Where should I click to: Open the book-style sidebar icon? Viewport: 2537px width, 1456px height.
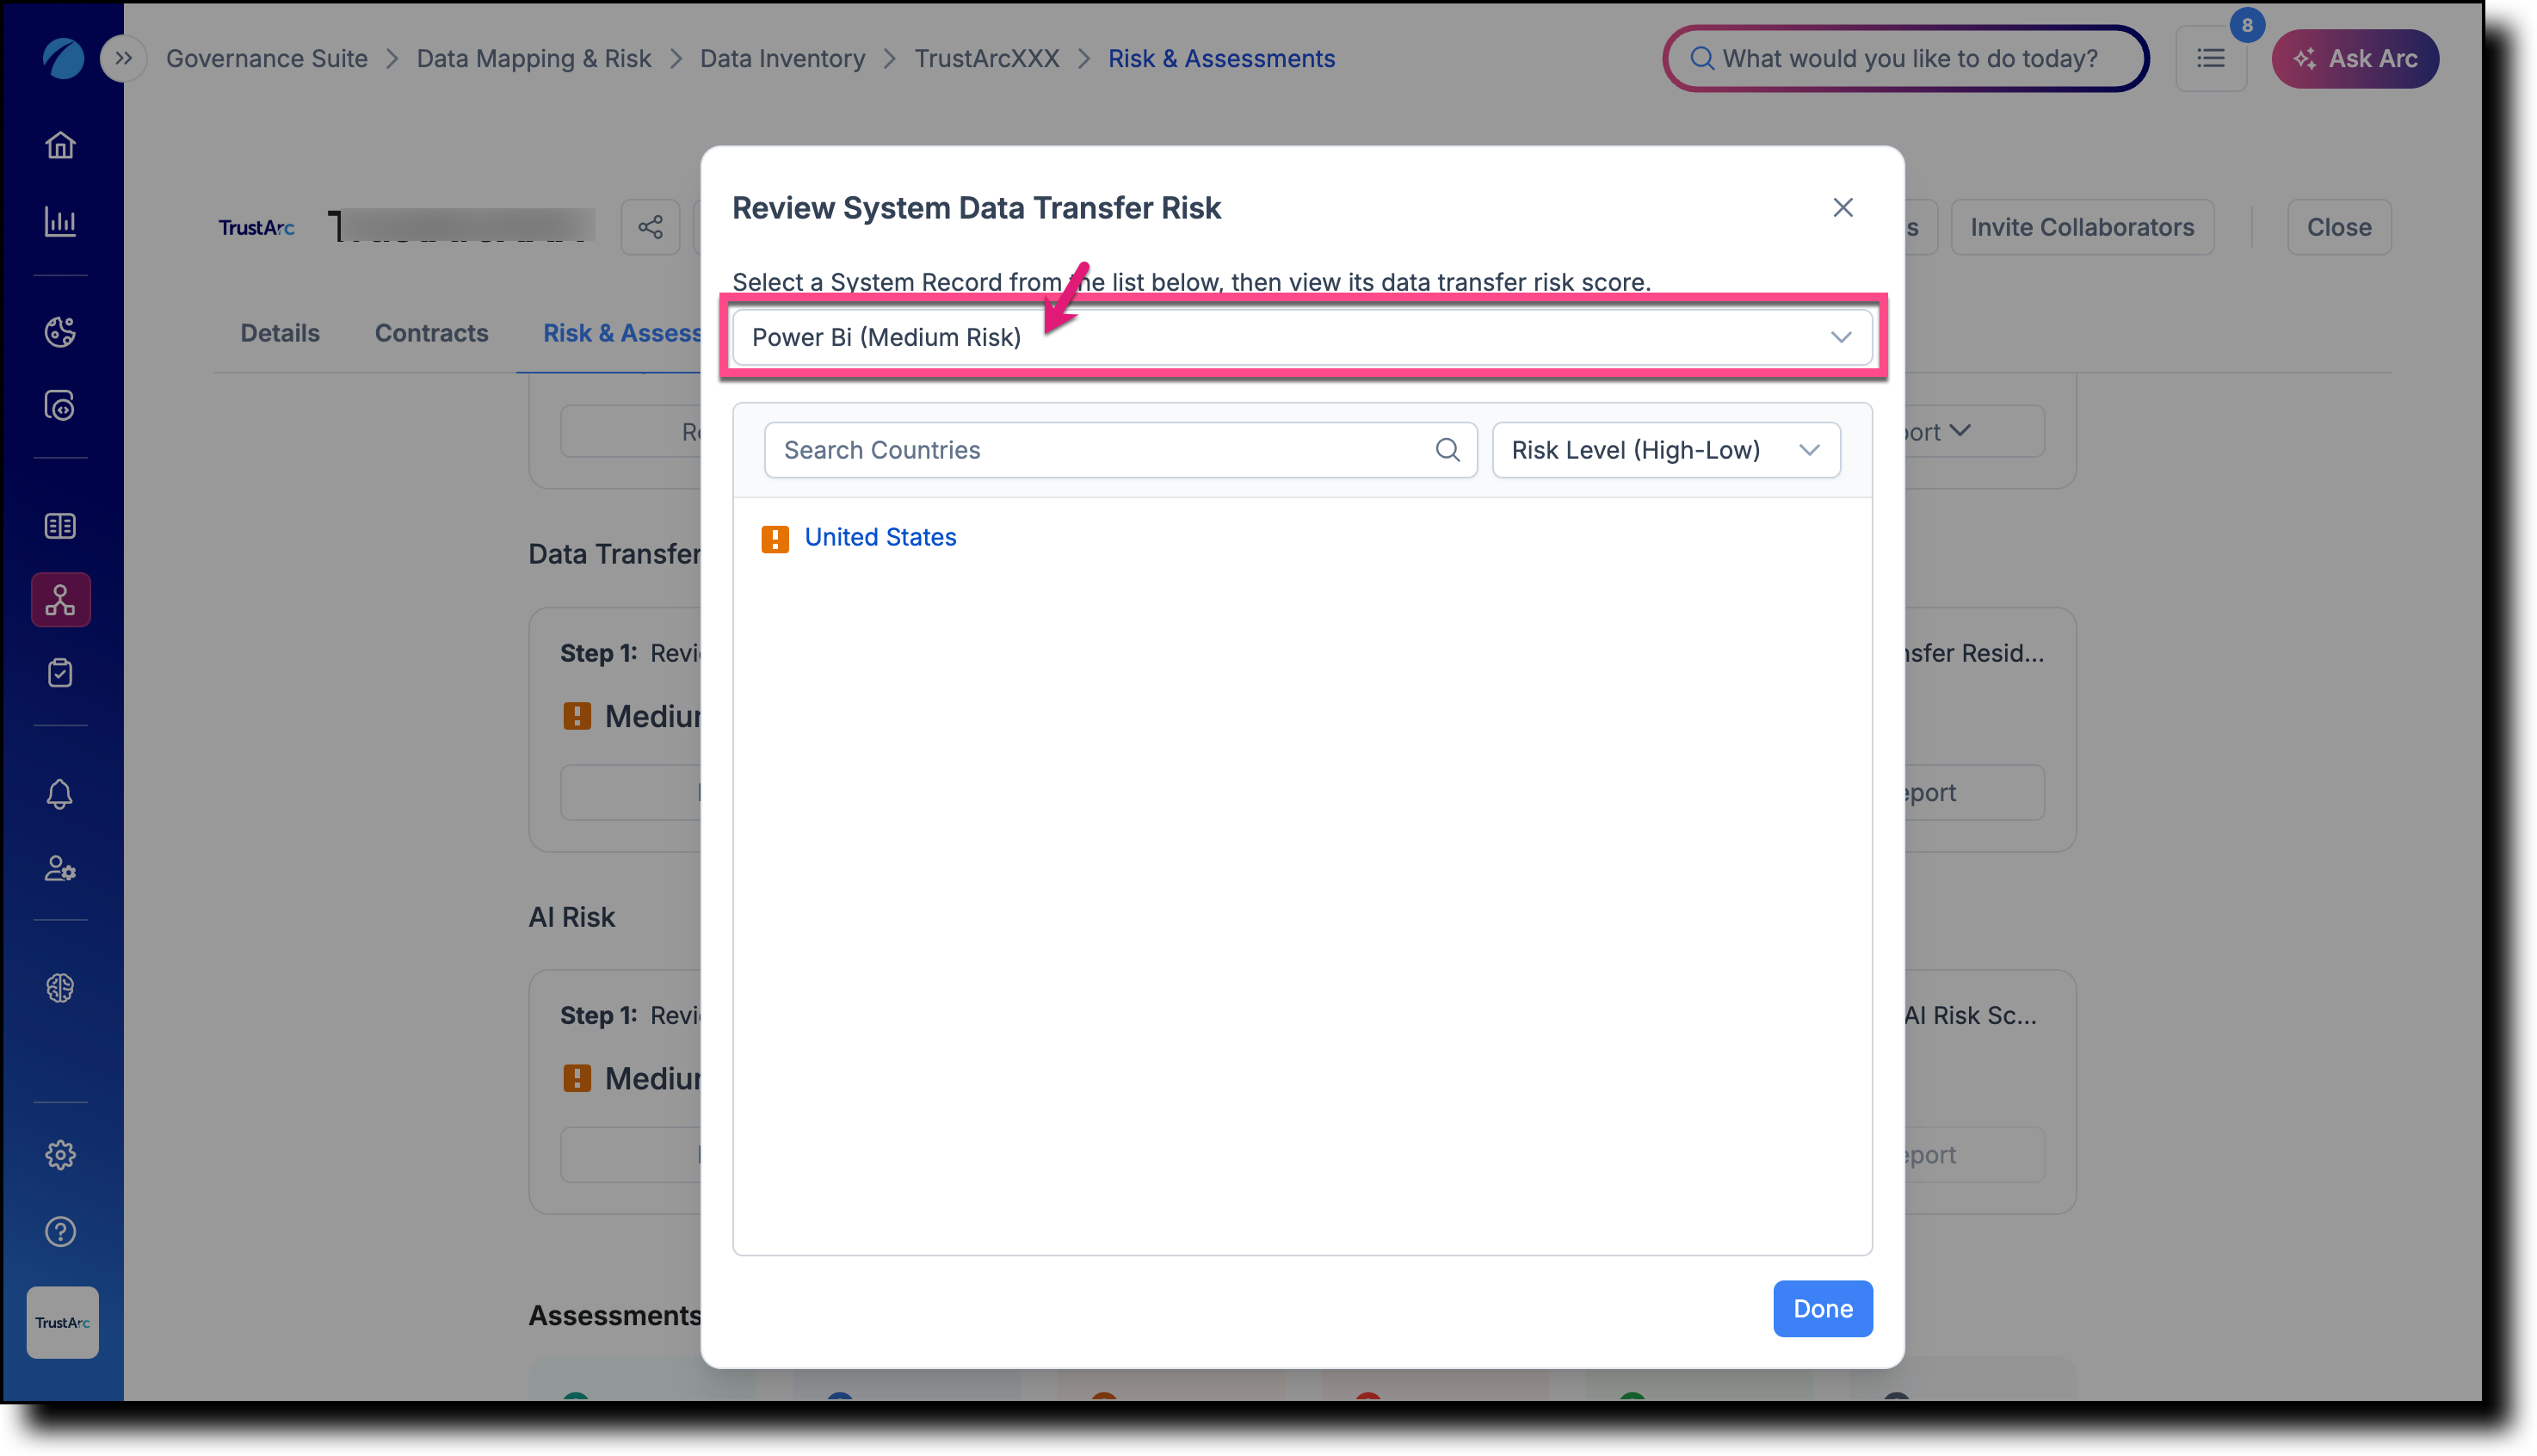(x=60, y=526)
